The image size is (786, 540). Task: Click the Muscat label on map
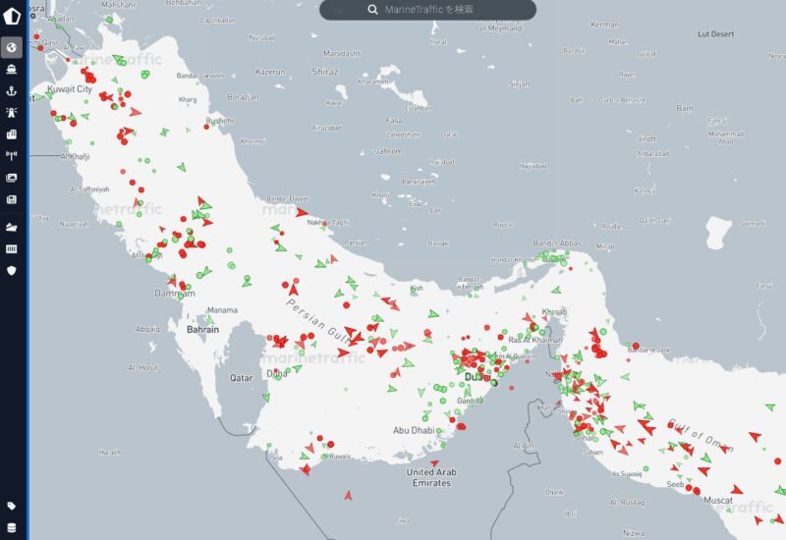click(x=719, y=500)
